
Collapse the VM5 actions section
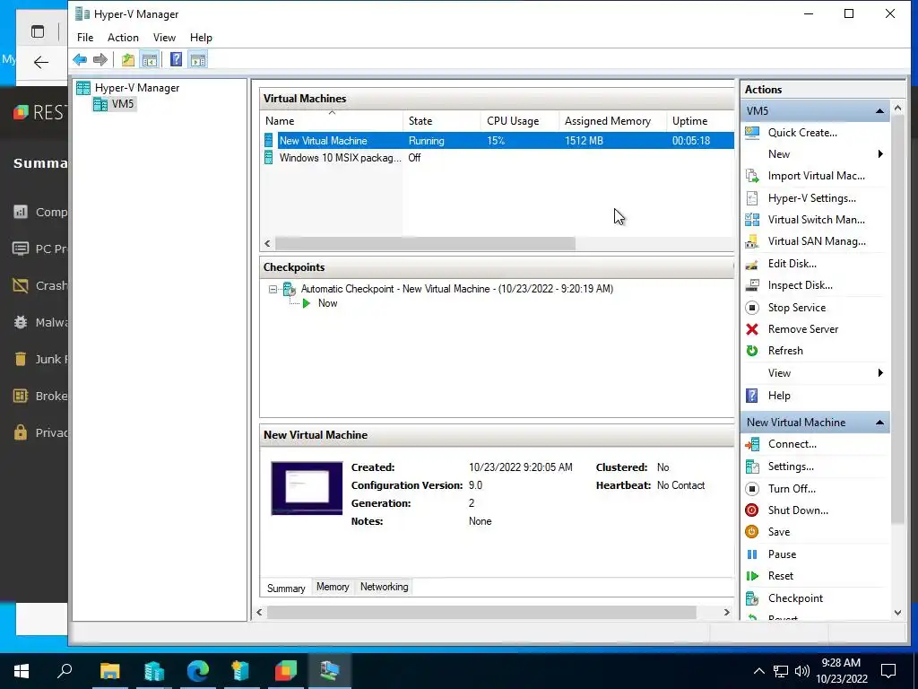[879, 110]
